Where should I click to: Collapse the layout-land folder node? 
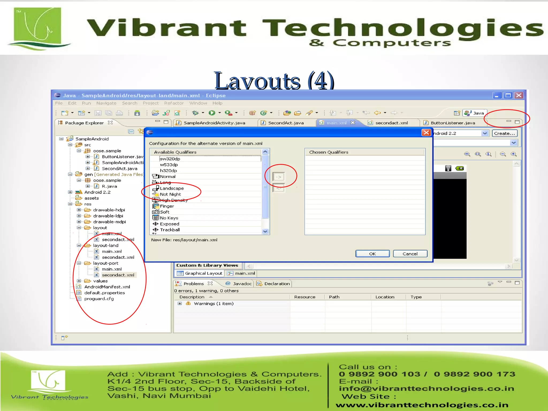click(x=79, y=245)
